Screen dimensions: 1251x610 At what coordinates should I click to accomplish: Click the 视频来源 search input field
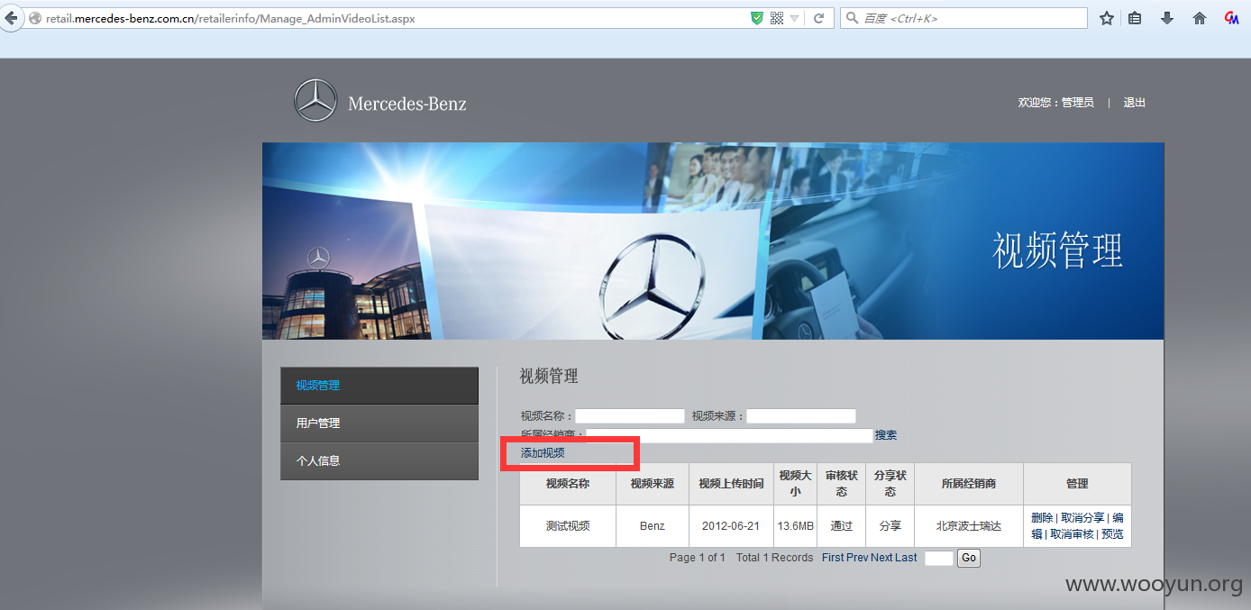(801, 416)
